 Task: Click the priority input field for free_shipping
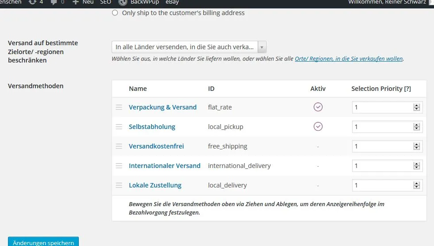pos(387,146)
